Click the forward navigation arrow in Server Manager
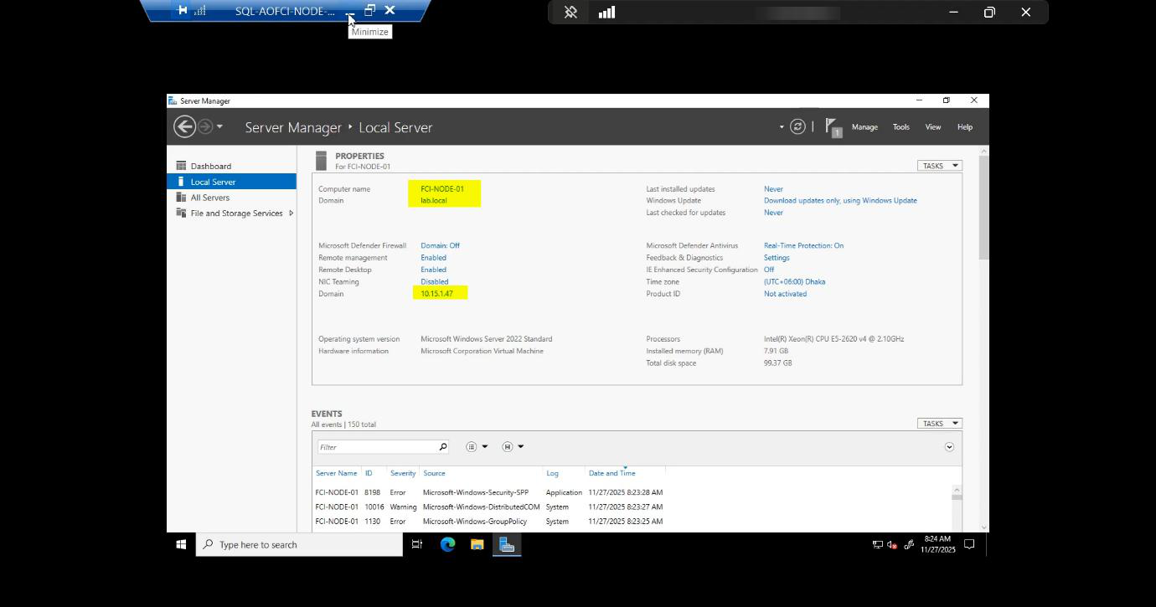The height and width of the screenshot is (607, 1156). pyautogui.click(x=205, y=126)
